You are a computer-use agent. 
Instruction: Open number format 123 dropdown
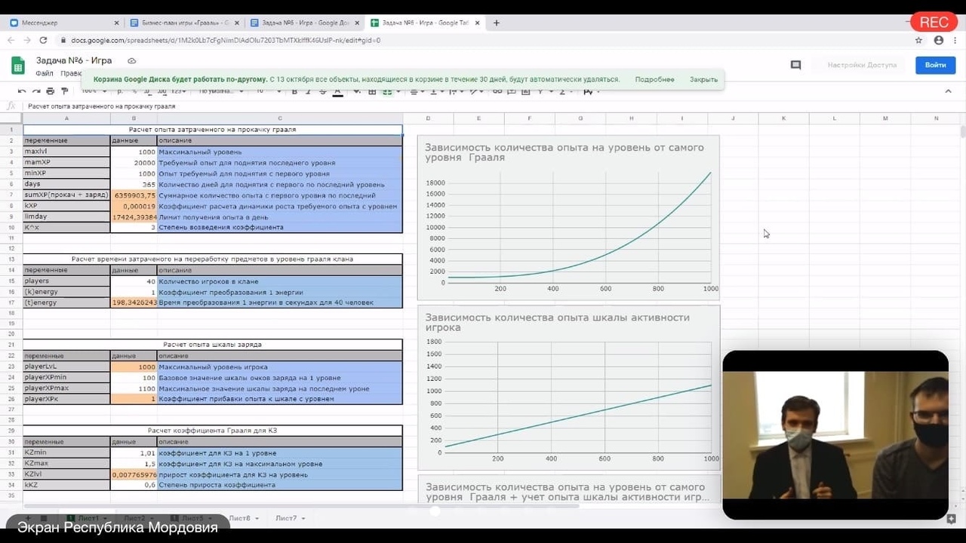coord(178,91)
